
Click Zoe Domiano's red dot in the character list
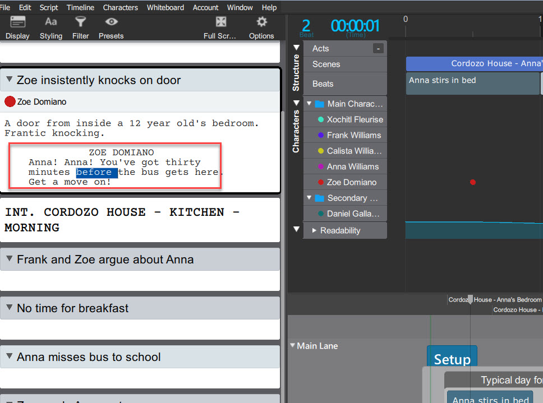321,182
